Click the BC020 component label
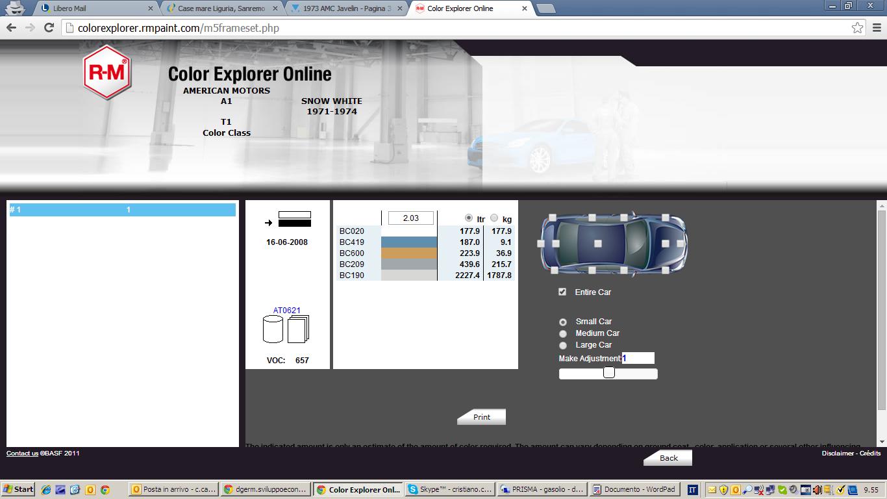Screen dimensions: 887x499 [x=352, y=231]
